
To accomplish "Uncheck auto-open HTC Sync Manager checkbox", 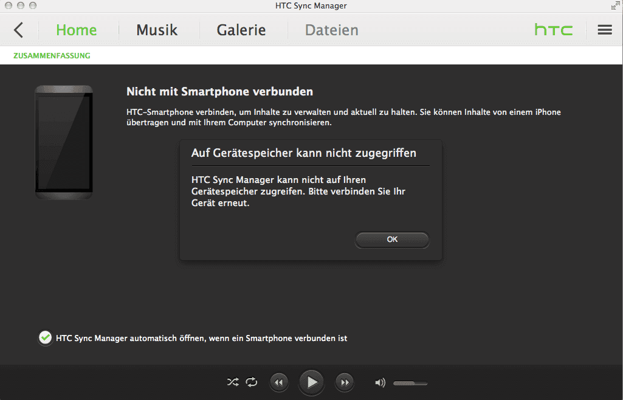I will pos(46,338).
